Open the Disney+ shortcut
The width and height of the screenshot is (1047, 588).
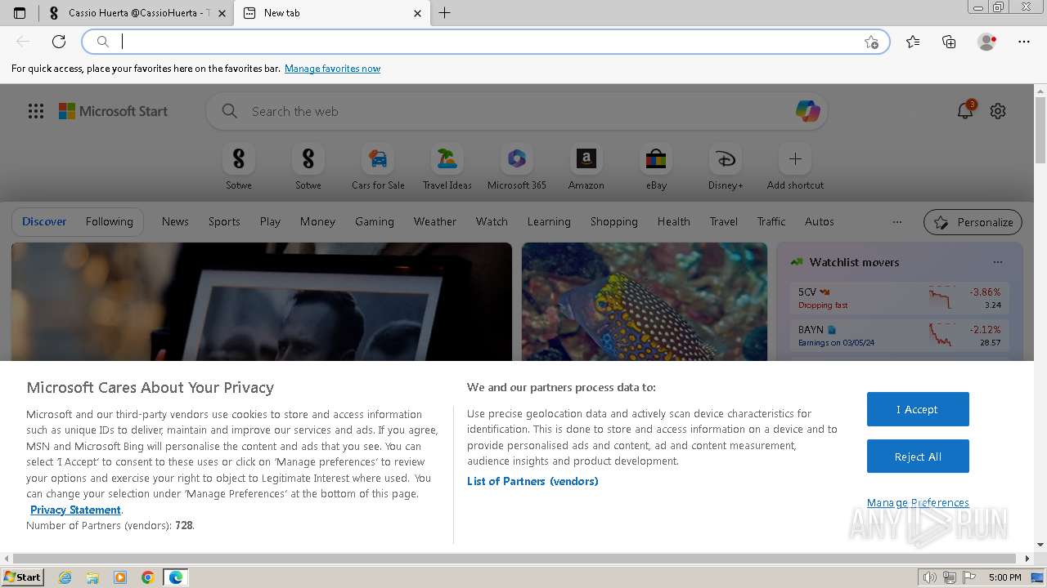click(726, 166)
